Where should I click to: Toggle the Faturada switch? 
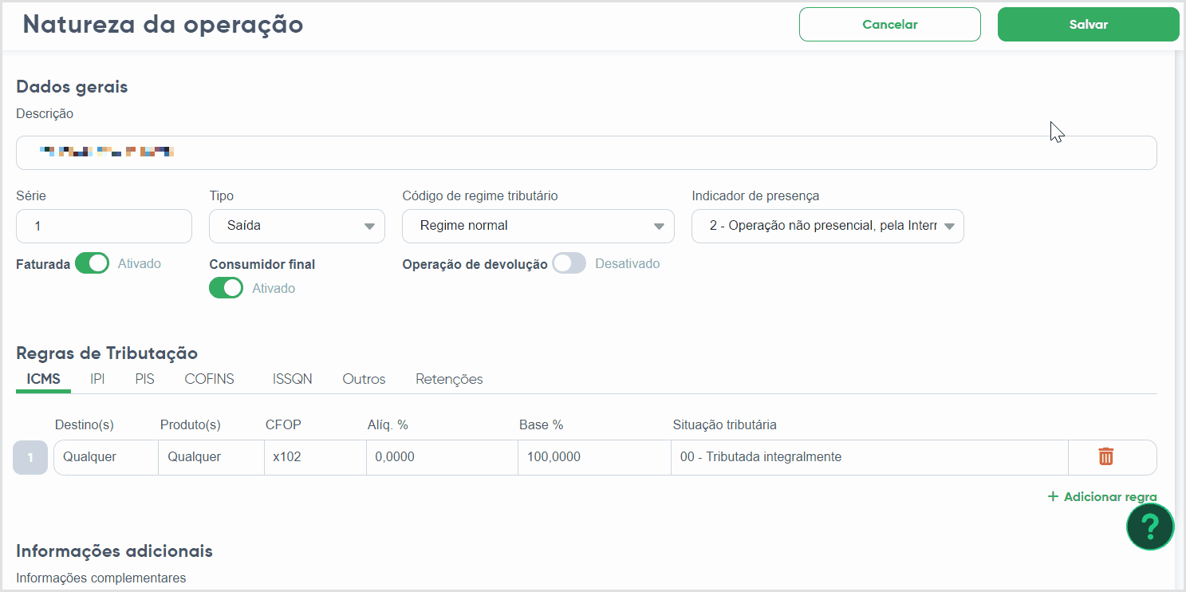point(92,263)
